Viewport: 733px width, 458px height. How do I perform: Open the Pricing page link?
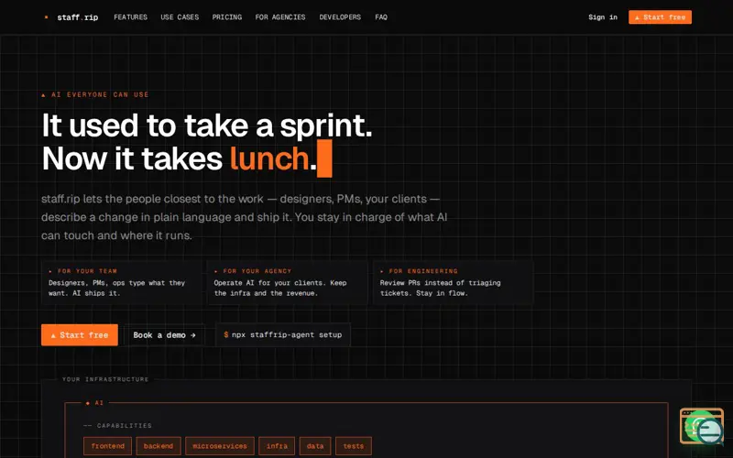[x=226, y=17]
